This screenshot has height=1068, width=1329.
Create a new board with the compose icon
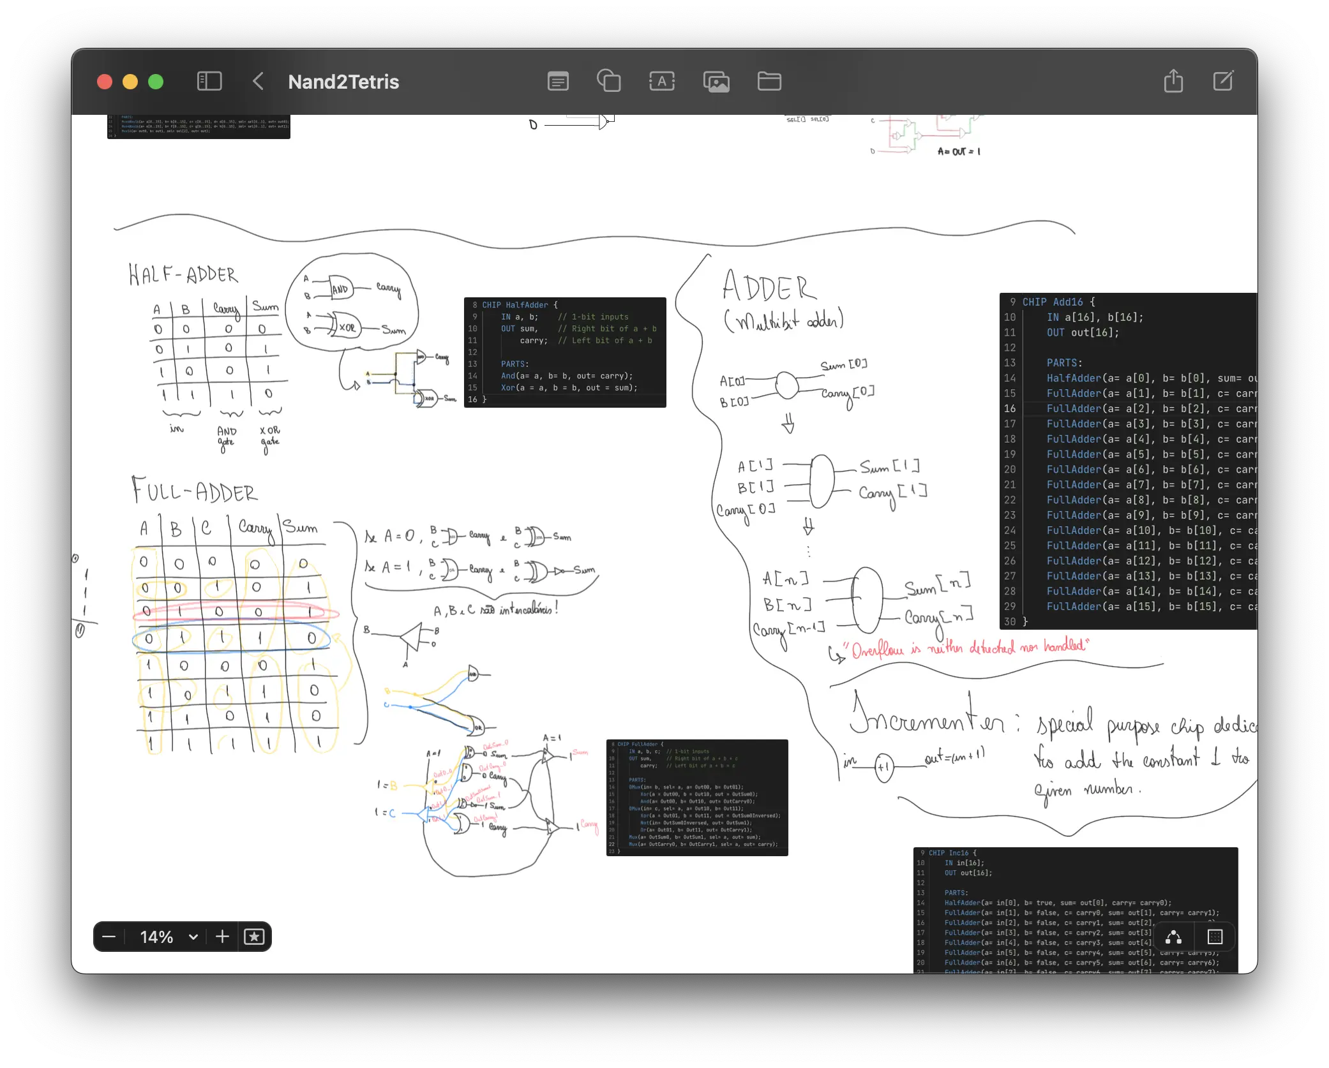[1224, 81]
